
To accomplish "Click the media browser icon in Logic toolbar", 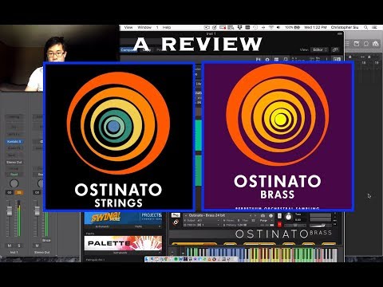I will click(375, 44).
